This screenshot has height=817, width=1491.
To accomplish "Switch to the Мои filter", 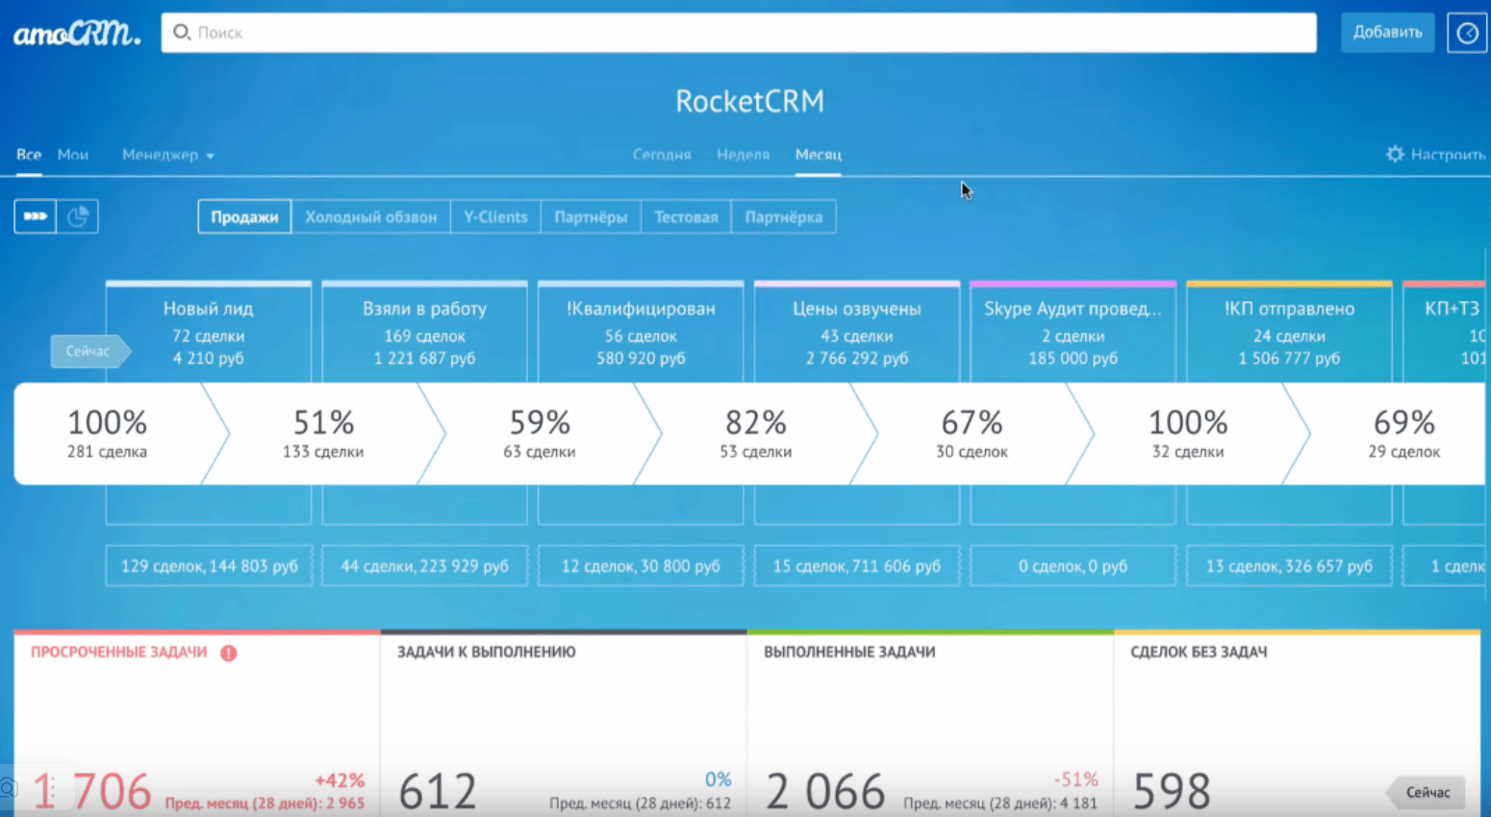I will click(73, 154).
